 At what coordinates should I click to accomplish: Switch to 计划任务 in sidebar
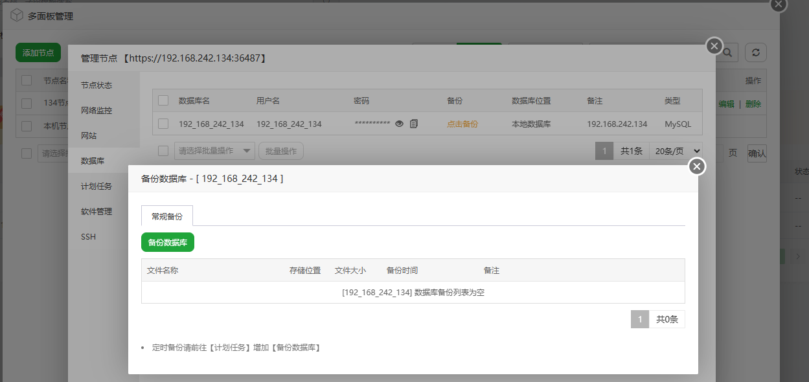click(x=97, y=186)
